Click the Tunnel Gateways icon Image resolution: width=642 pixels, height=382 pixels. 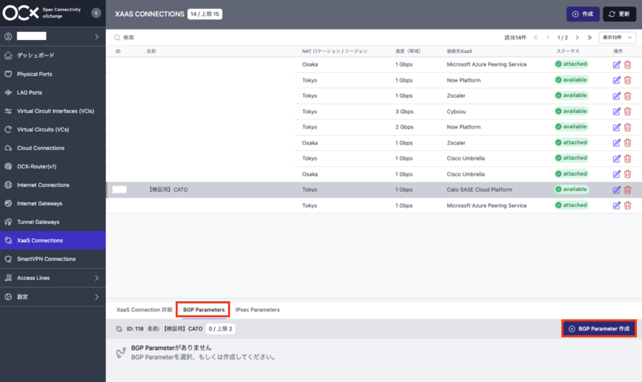point(8,221)
